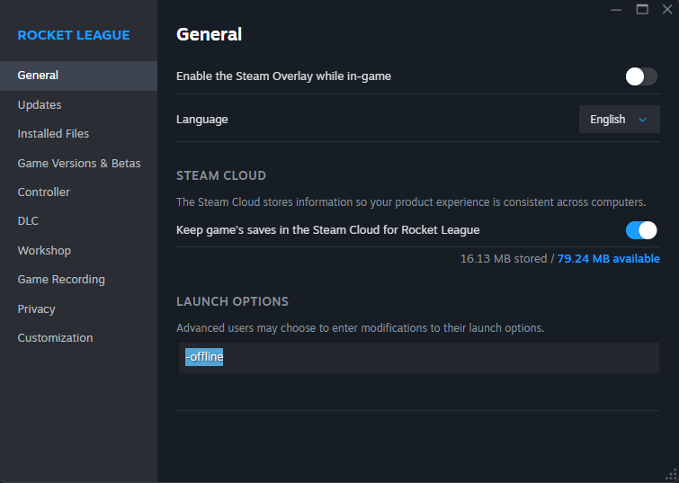Open the General settings tab
The image size is (679, 483).
(78, 76)
